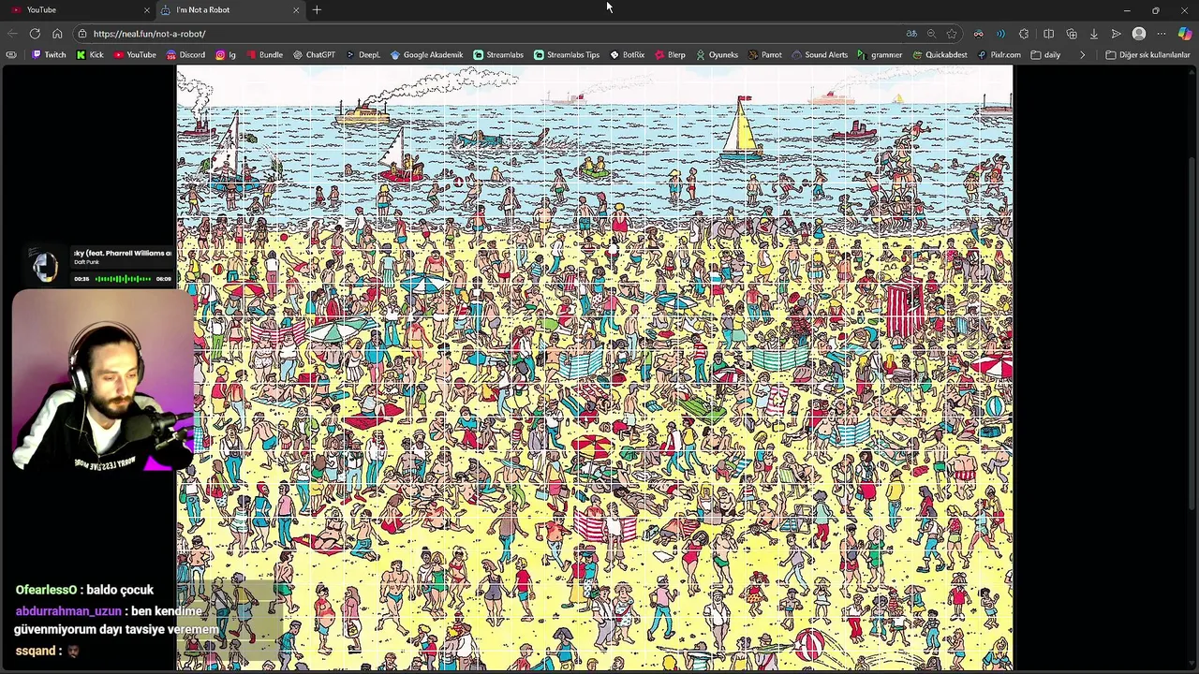This screenshot has height=674, width=1199.
Task: Close the I'm Not a Robot tab
Action: coord(296,9)
